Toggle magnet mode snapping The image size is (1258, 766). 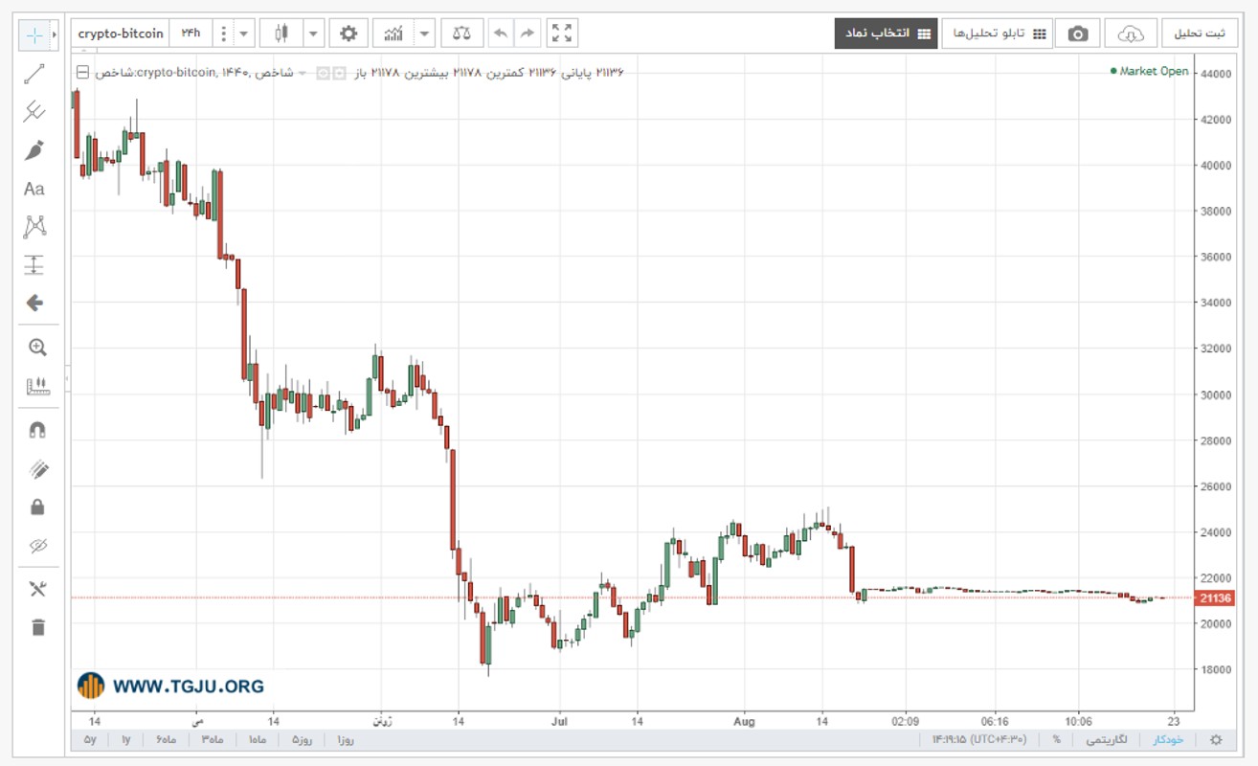(37, 430)
